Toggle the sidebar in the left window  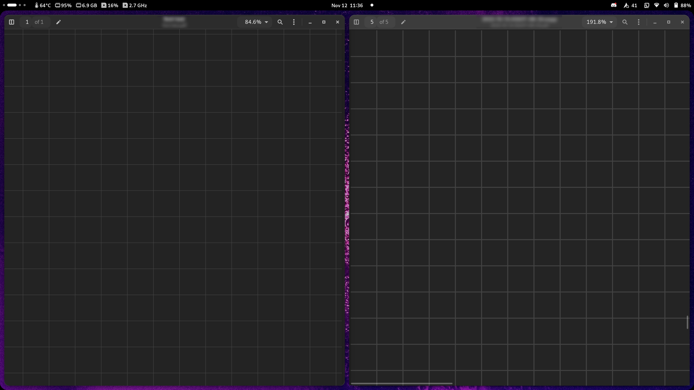12,22
